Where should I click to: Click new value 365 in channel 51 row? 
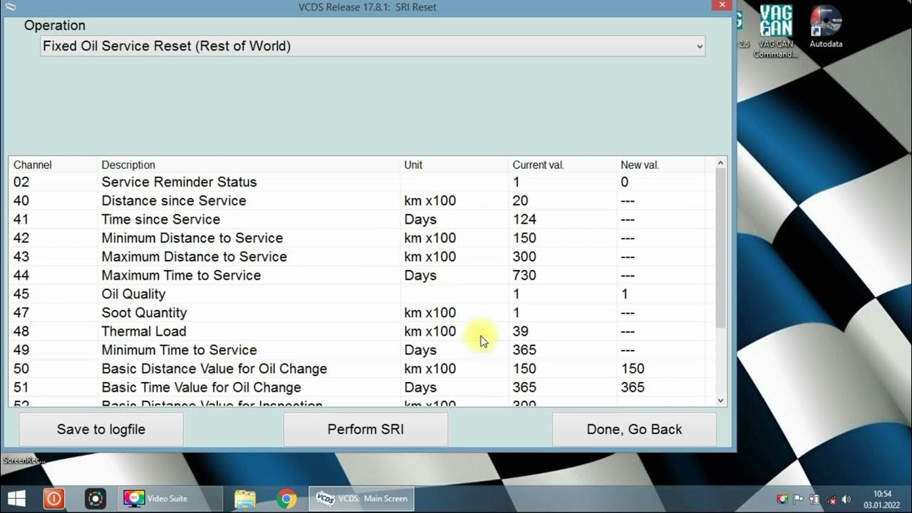632,387
